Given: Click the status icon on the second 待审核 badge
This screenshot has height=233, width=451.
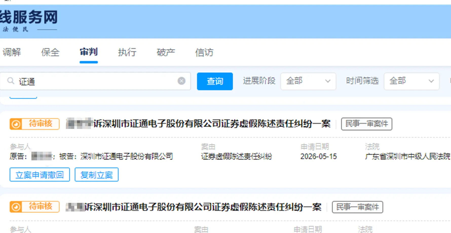Looking at the screenshot, I should [16, 207].
